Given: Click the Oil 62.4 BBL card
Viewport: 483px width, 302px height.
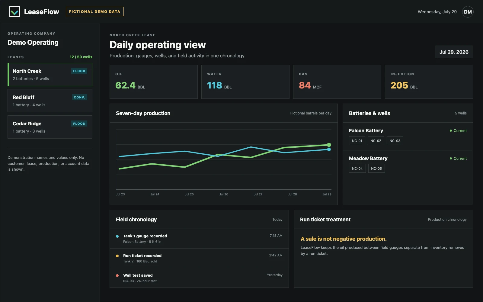Looking at the screenshot, I should pyautogui.click(x=154, y=82).
